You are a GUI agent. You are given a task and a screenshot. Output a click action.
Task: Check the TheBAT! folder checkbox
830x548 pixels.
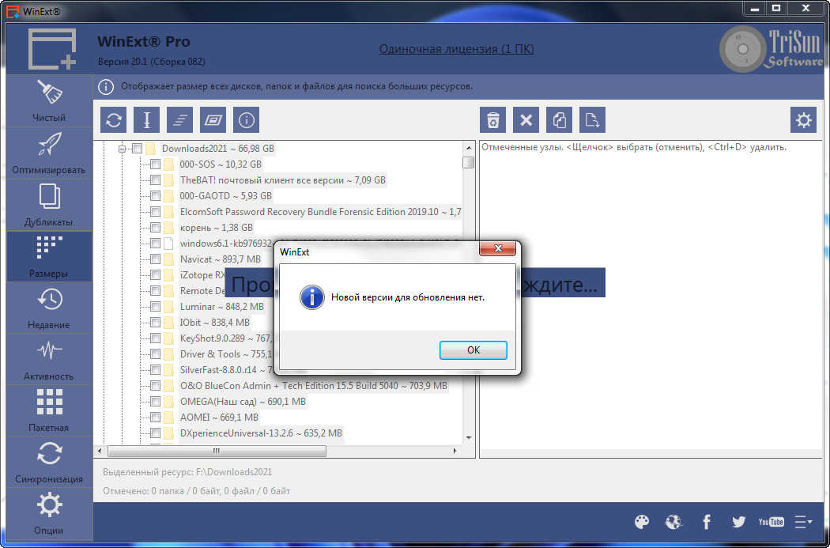coord(155,180)
